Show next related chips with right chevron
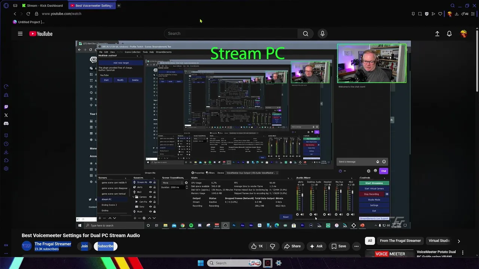Image resolution: width=479 pixels, height=269 pixels. click(x=459, y=241)
